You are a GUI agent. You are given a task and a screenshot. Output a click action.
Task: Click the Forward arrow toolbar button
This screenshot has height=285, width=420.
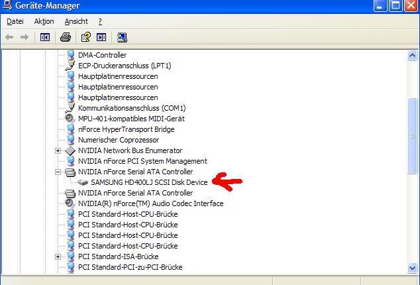point(25,37)
